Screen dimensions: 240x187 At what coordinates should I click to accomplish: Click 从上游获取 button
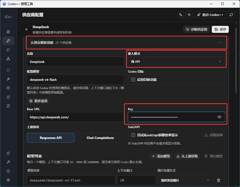pyautogui.click(x=187, y=156)
